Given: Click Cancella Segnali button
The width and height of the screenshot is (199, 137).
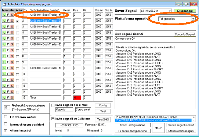Looking at the screenshot, I should tap(185, 34).
